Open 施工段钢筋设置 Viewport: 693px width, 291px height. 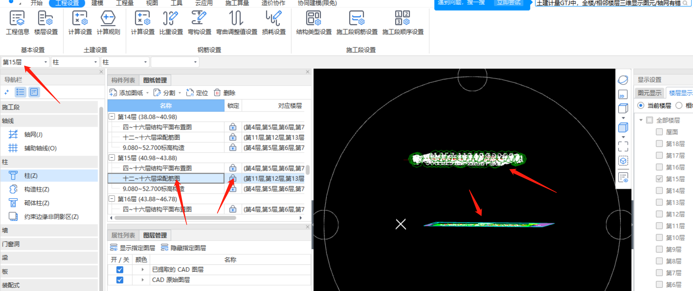[x=357, y=23]
